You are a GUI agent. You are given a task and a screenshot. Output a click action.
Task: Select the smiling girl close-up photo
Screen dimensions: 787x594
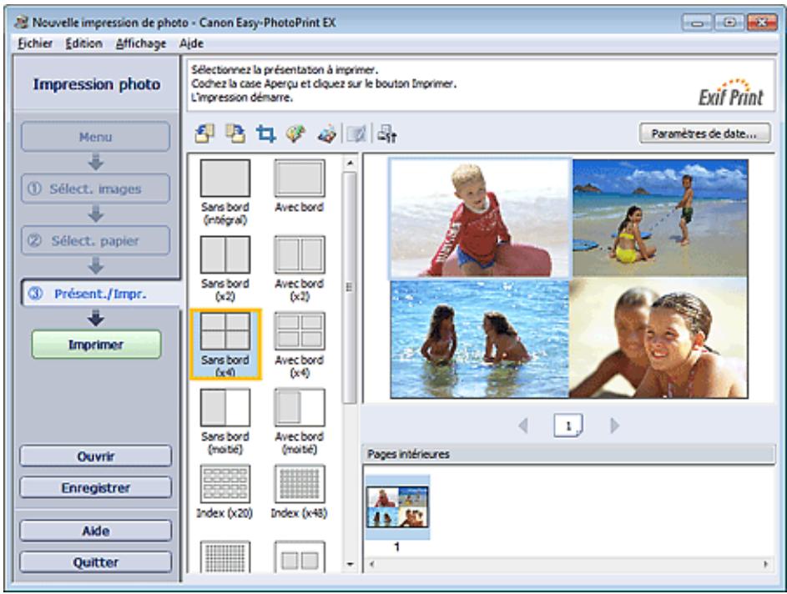pyautogui.click(x=658, y=340)
